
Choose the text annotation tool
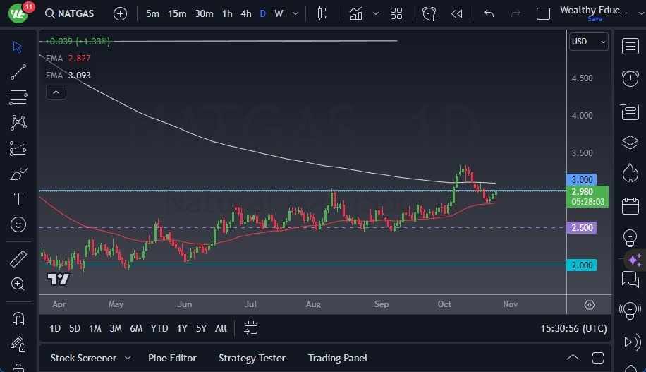(18, 199)
